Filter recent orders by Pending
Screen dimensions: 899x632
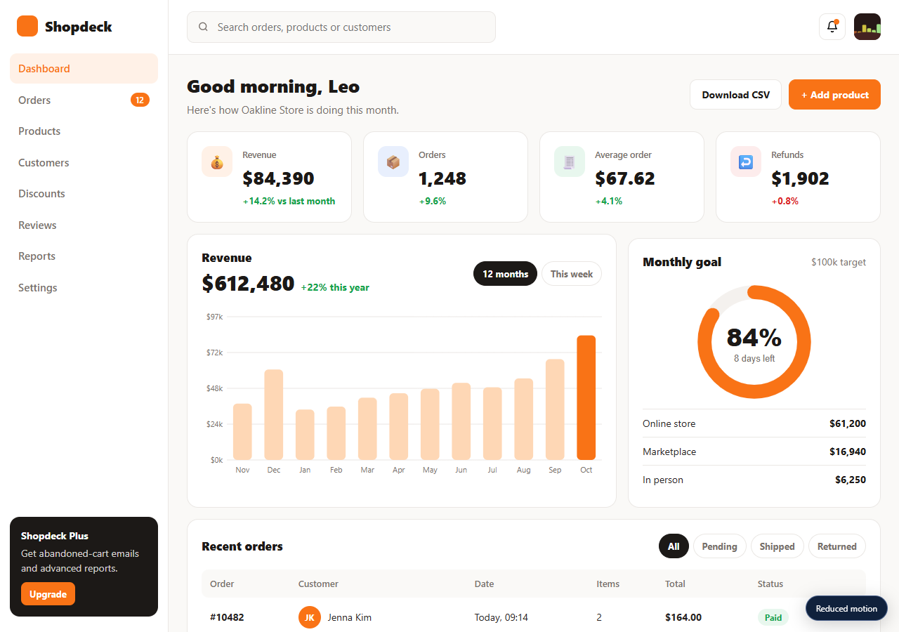(719, 546)
